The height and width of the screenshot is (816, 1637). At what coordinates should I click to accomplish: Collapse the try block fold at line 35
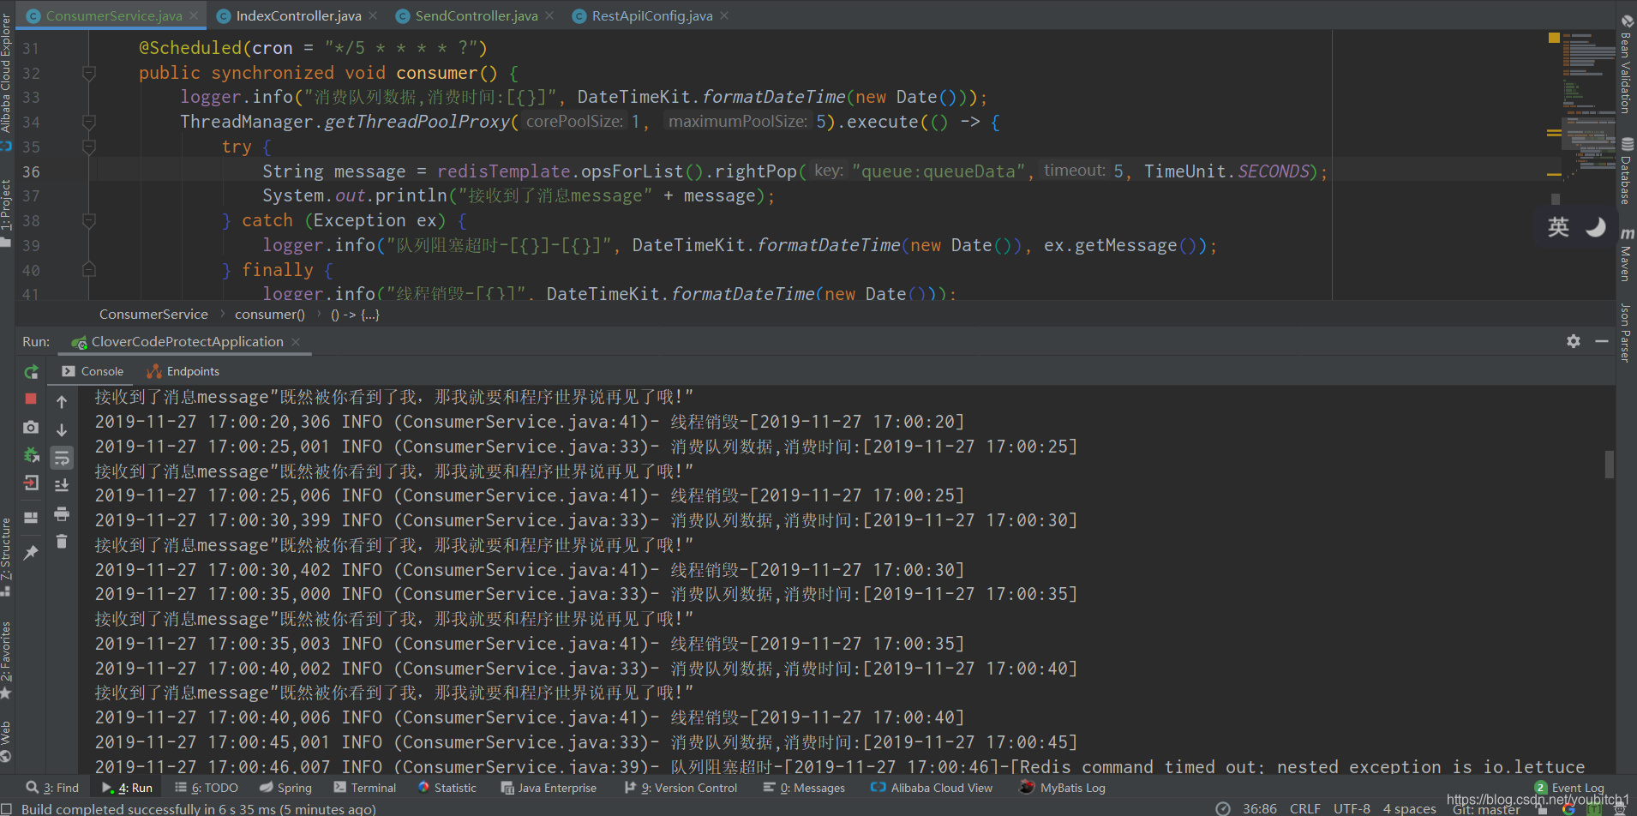coord(88,147)
